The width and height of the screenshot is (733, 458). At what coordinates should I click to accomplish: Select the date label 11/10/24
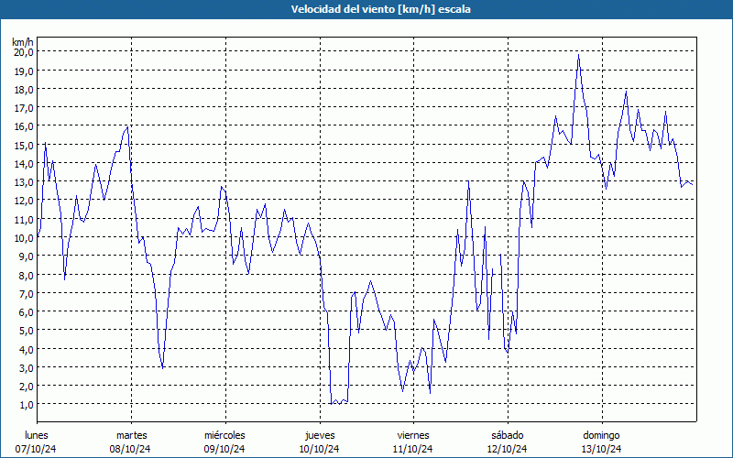pyautogui.click(x=413, y=449)
